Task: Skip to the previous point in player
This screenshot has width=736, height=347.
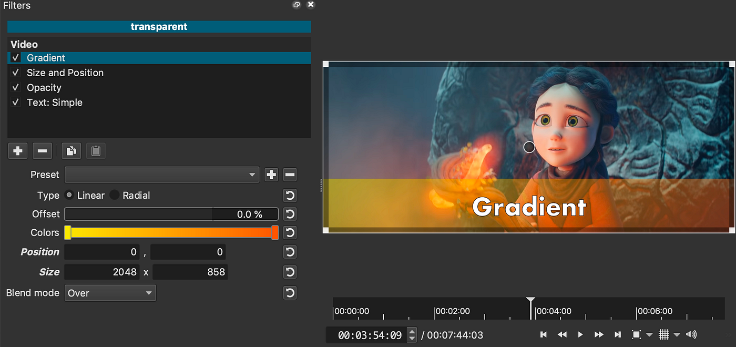Action: point(544,334)
